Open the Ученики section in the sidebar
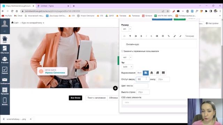Image resolution: width=223 pixels, height=125 pixels. (5, 60)
